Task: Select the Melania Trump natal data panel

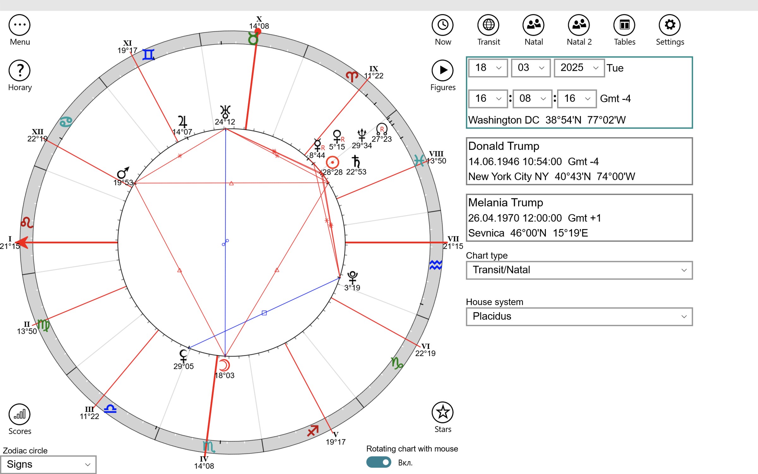Action: click(579, 218)
